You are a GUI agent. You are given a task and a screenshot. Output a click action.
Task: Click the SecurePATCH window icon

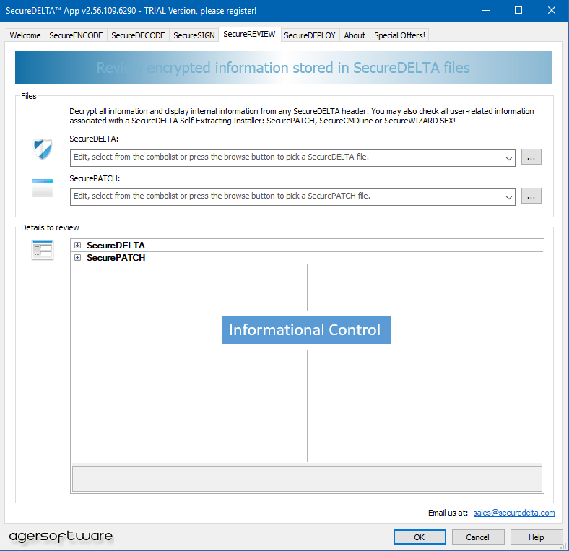point(43,188)
